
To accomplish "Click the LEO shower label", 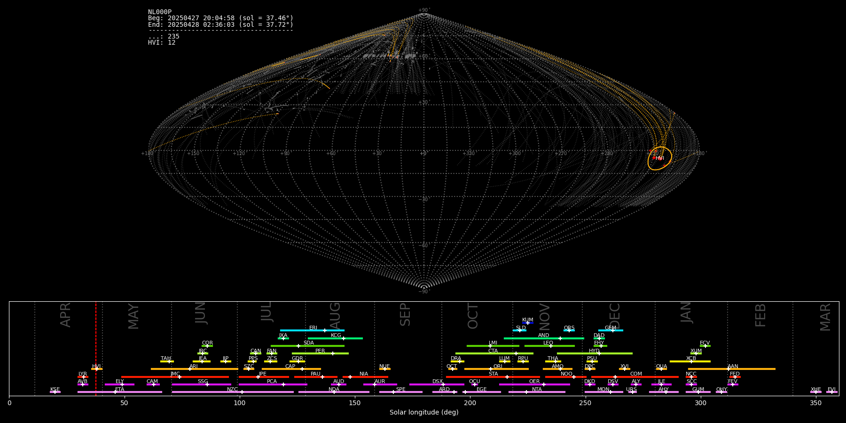I will tap(548, 343).
